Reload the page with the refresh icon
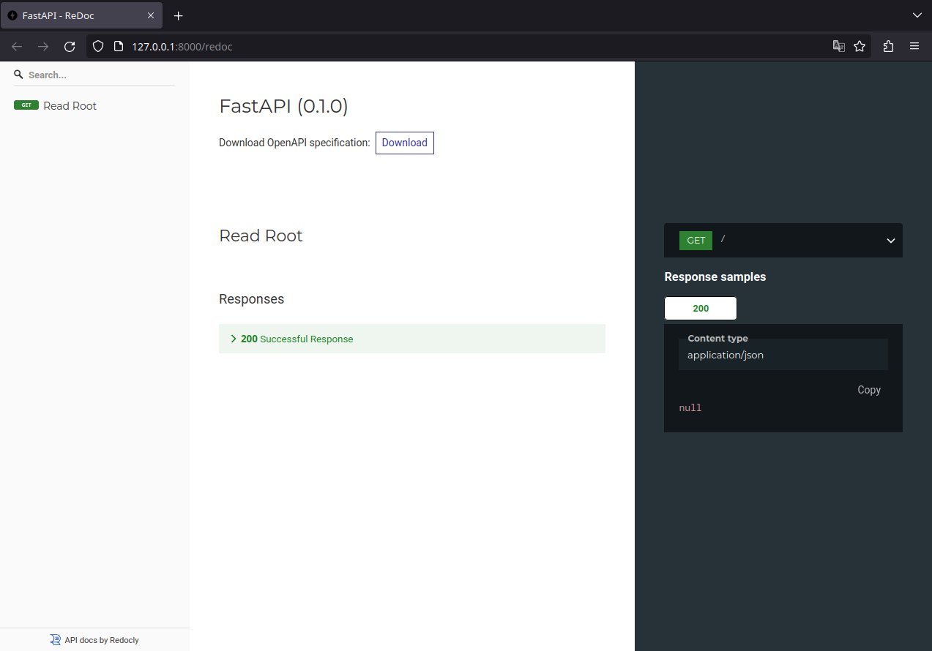Viewport: 932px width, 651px height. point(70,46)
